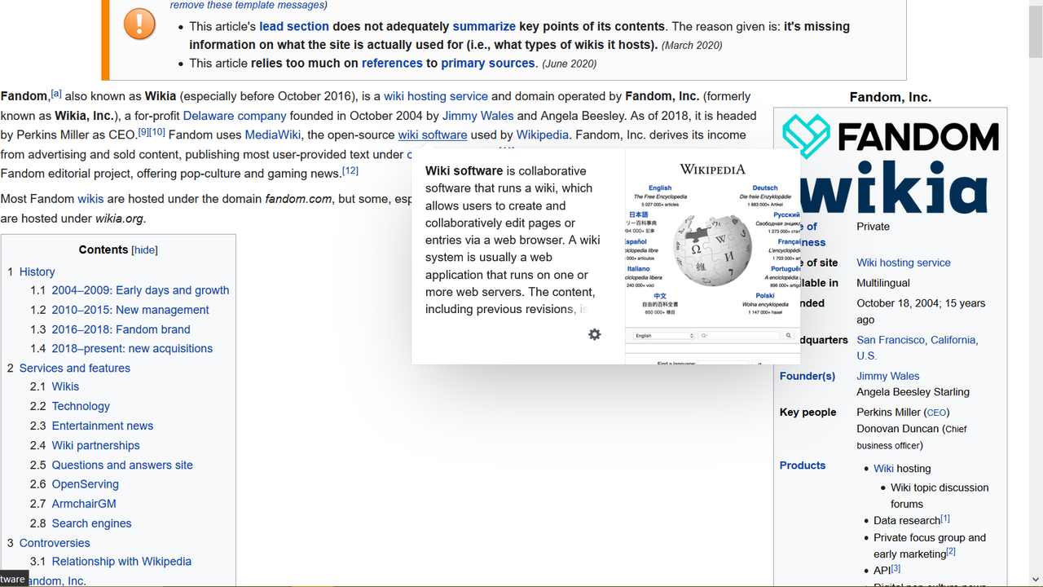This screenshot has height=587, width=1043.
Task: Jump to the History section from Contents
Action: coord(37,271)
